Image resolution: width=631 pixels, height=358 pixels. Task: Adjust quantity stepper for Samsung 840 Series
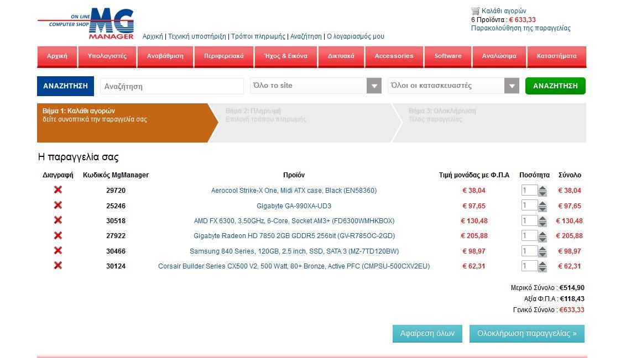tap(543, 251)
